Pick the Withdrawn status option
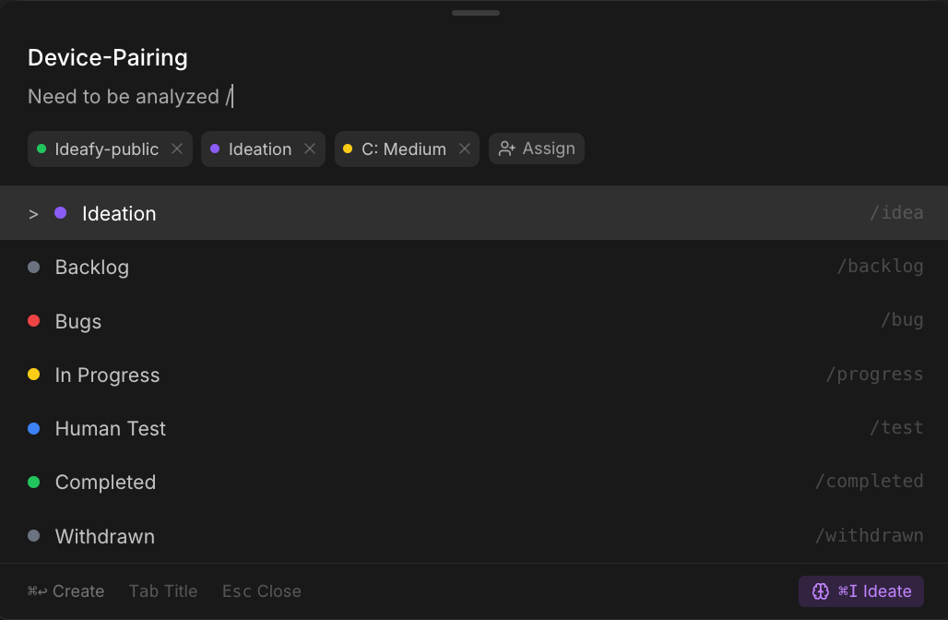 [x=104, y=536]
